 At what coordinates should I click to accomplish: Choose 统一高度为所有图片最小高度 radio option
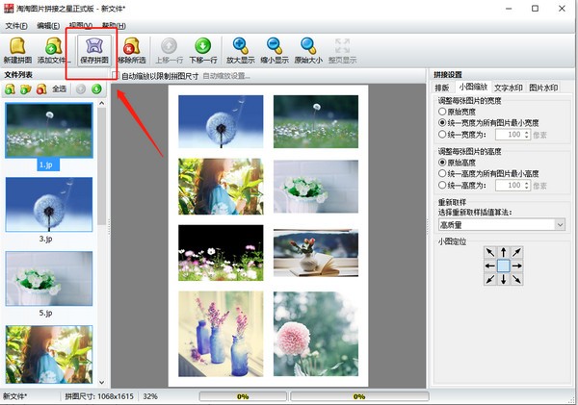pos(442,175)
